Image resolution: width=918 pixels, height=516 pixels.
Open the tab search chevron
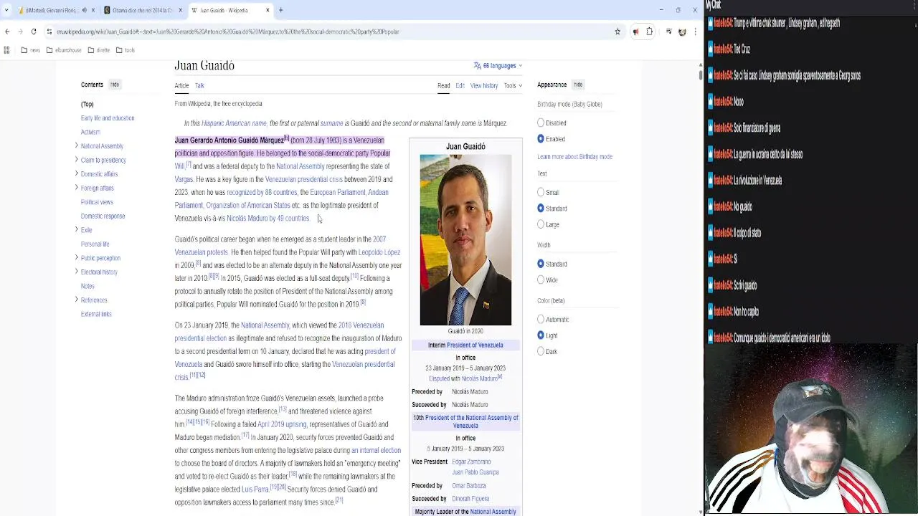click(x=6, y=10)
